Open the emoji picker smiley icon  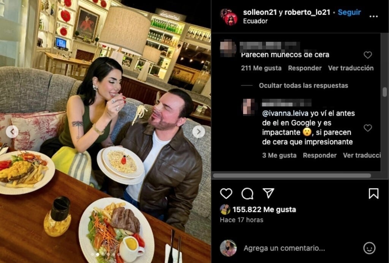tap(369, 248)
